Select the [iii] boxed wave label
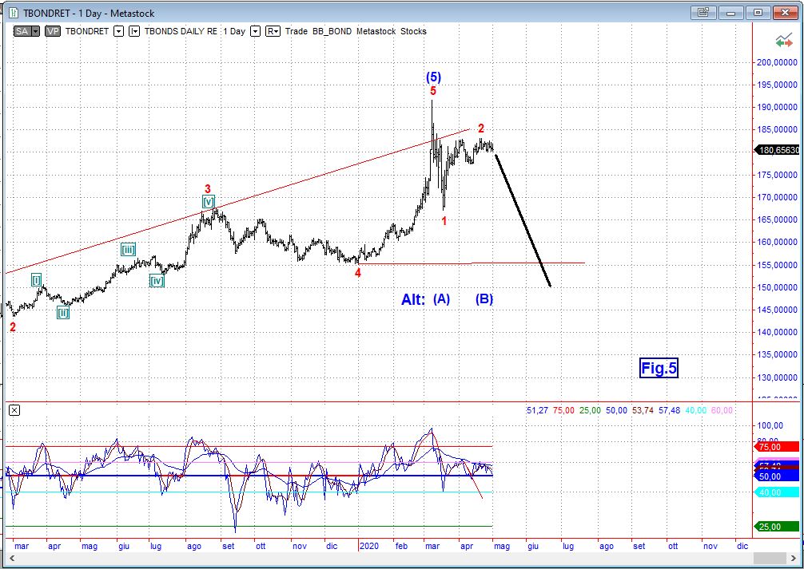The width and height of the screenshot is (804, 569). pyautogui.click(x=128, y=250)
